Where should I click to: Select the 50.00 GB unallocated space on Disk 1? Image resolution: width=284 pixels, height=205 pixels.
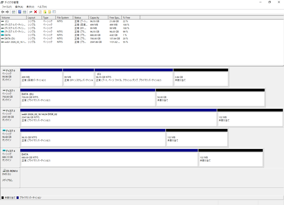pos(210,98)
